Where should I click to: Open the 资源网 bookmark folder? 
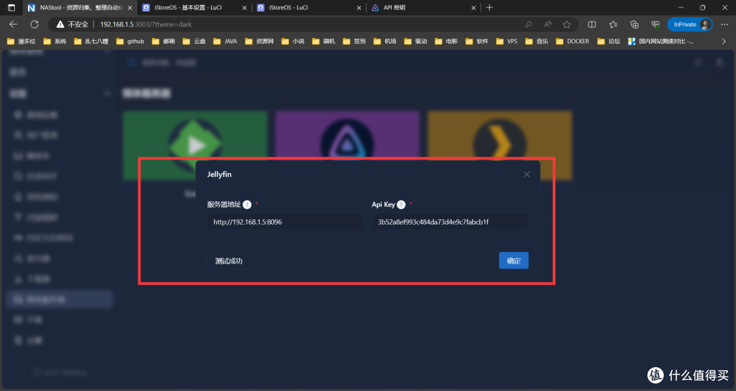(259, 42)
